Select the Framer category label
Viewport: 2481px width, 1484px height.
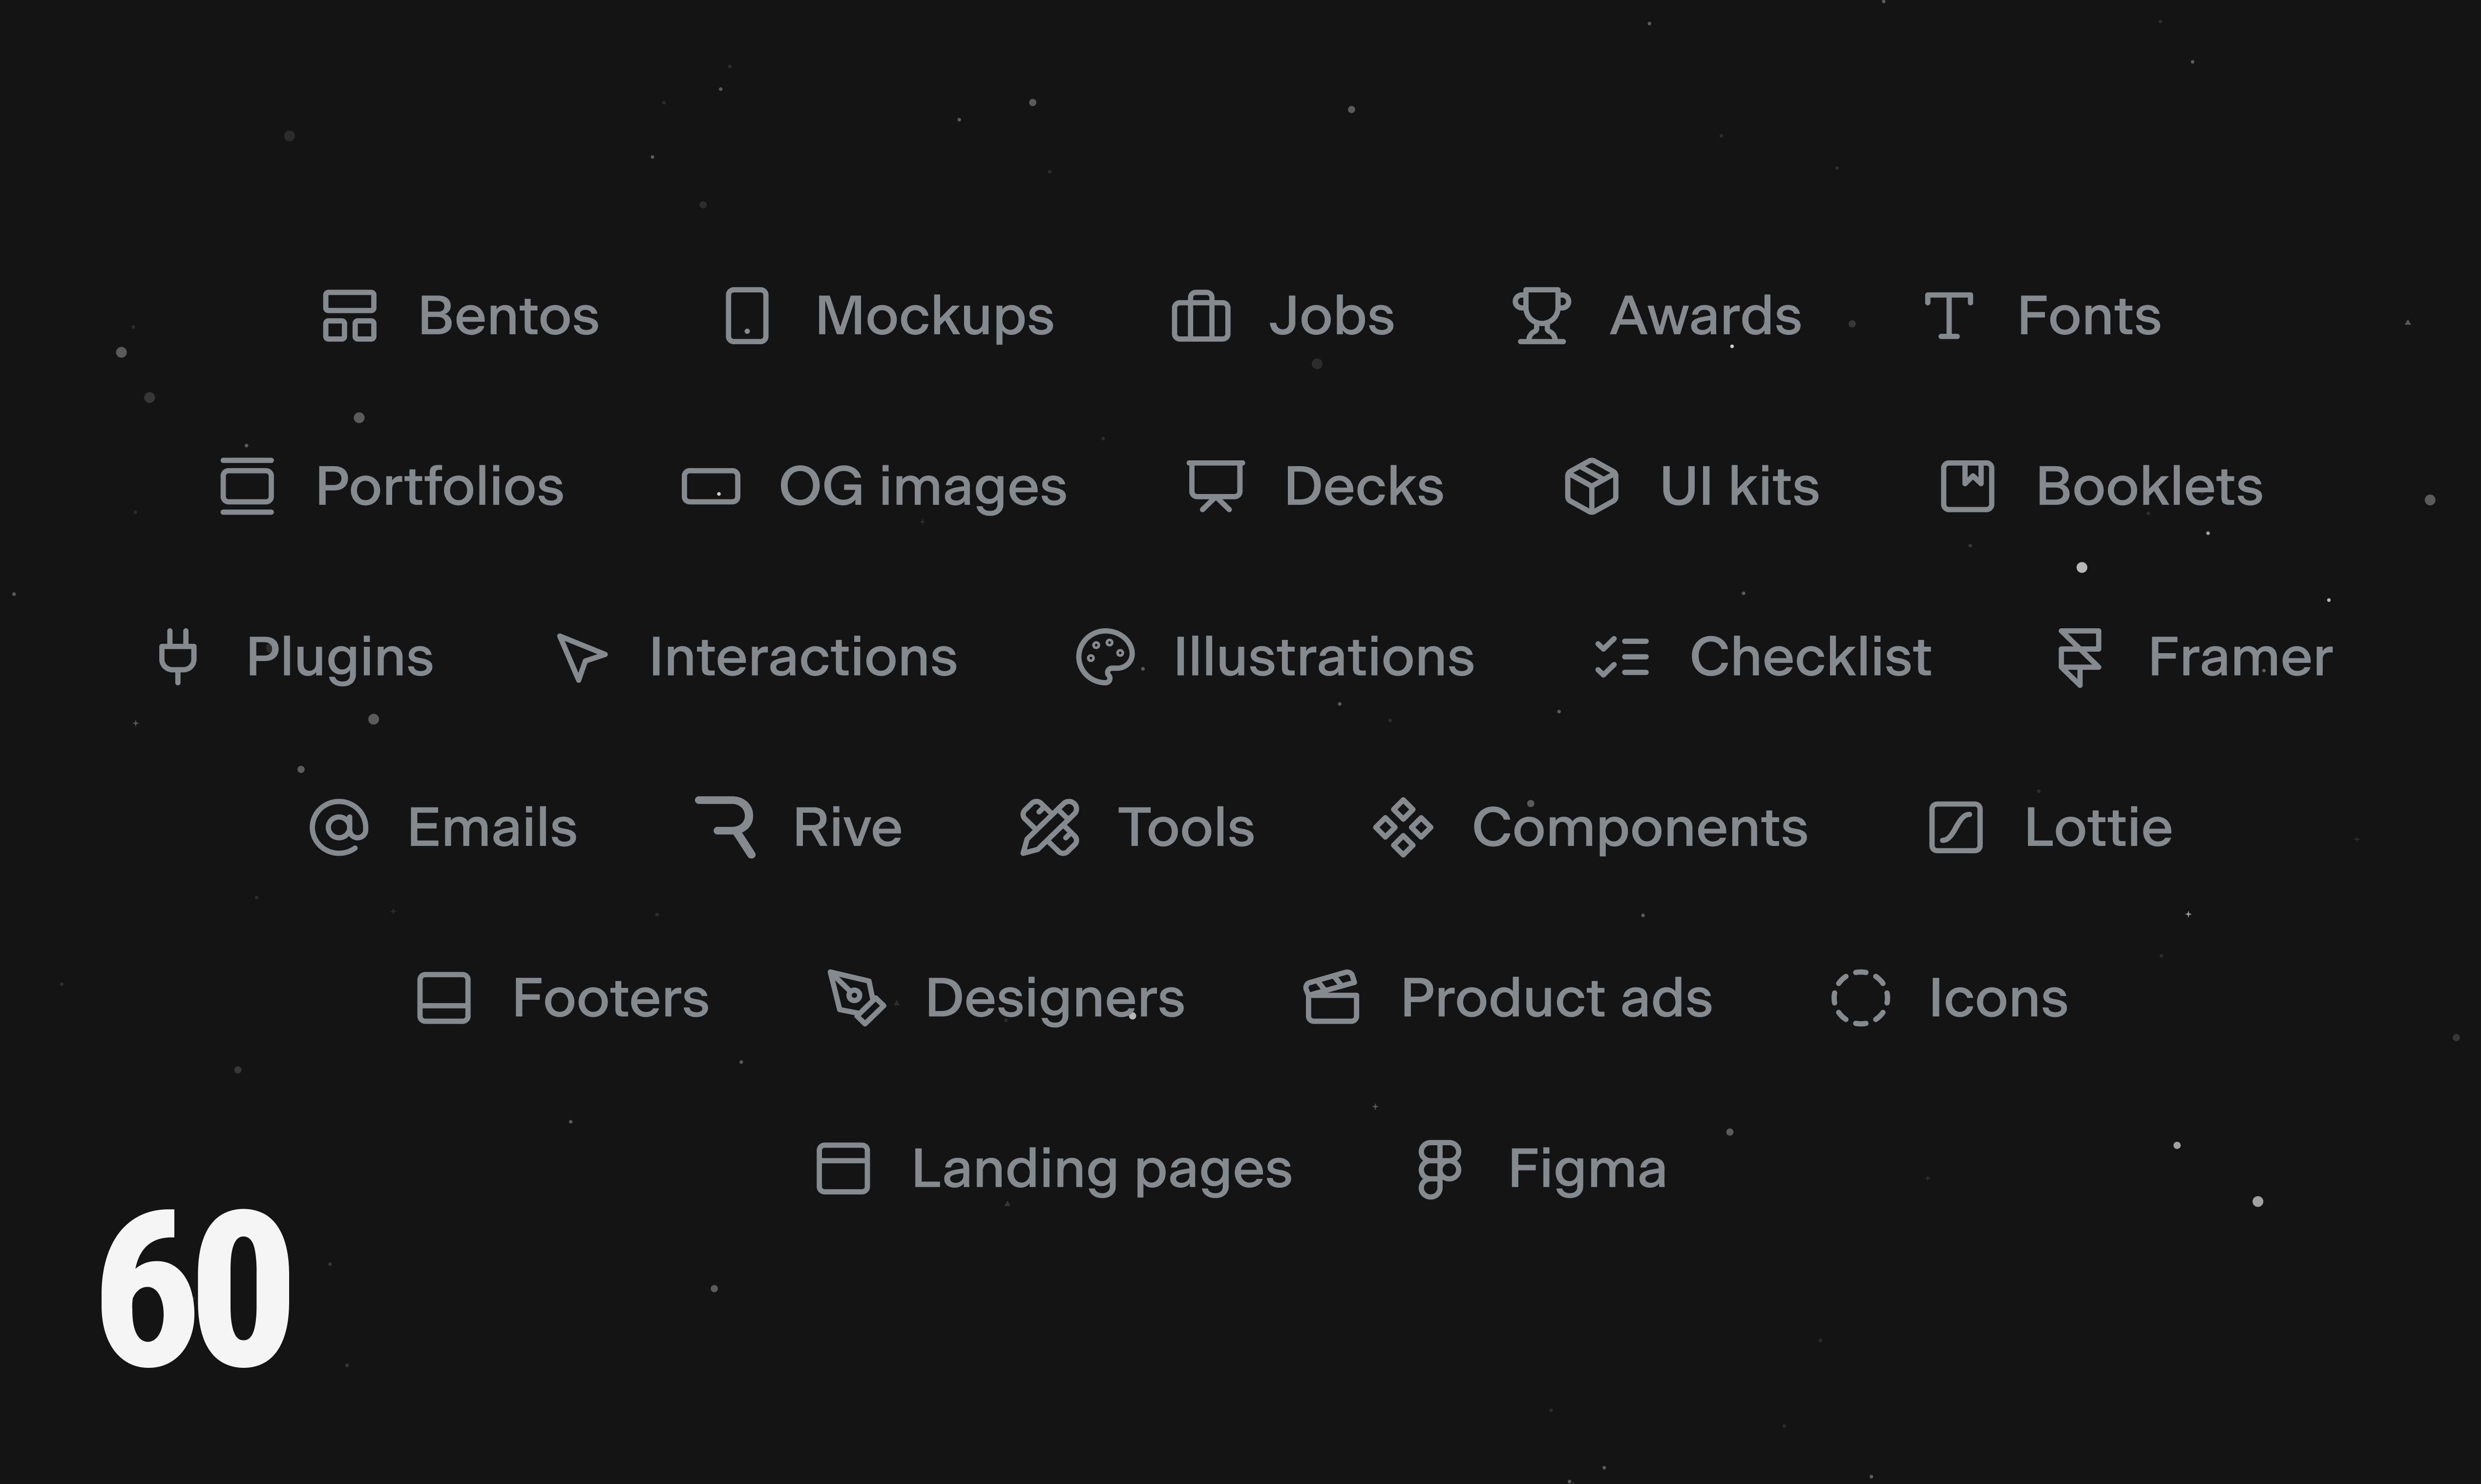2240,657
